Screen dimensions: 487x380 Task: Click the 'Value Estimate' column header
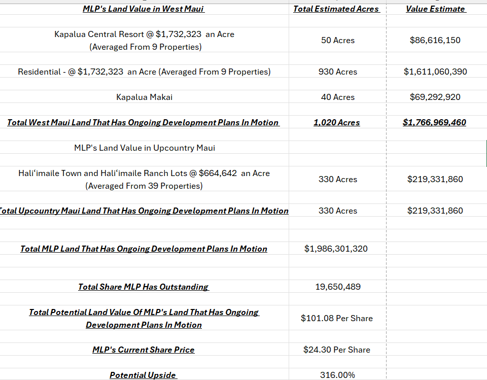(x=435, y=9)
